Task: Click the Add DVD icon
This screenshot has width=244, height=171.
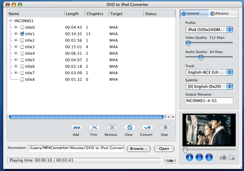Action: (76, 128)
